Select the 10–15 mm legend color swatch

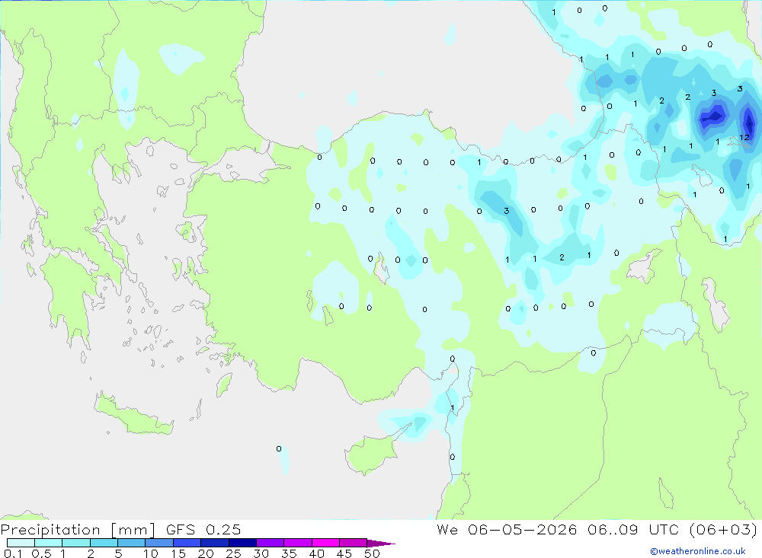click(x=159, y=543)
